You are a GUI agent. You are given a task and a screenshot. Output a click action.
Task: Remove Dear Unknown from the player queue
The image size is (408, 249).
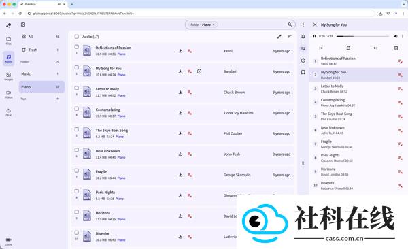401,130
